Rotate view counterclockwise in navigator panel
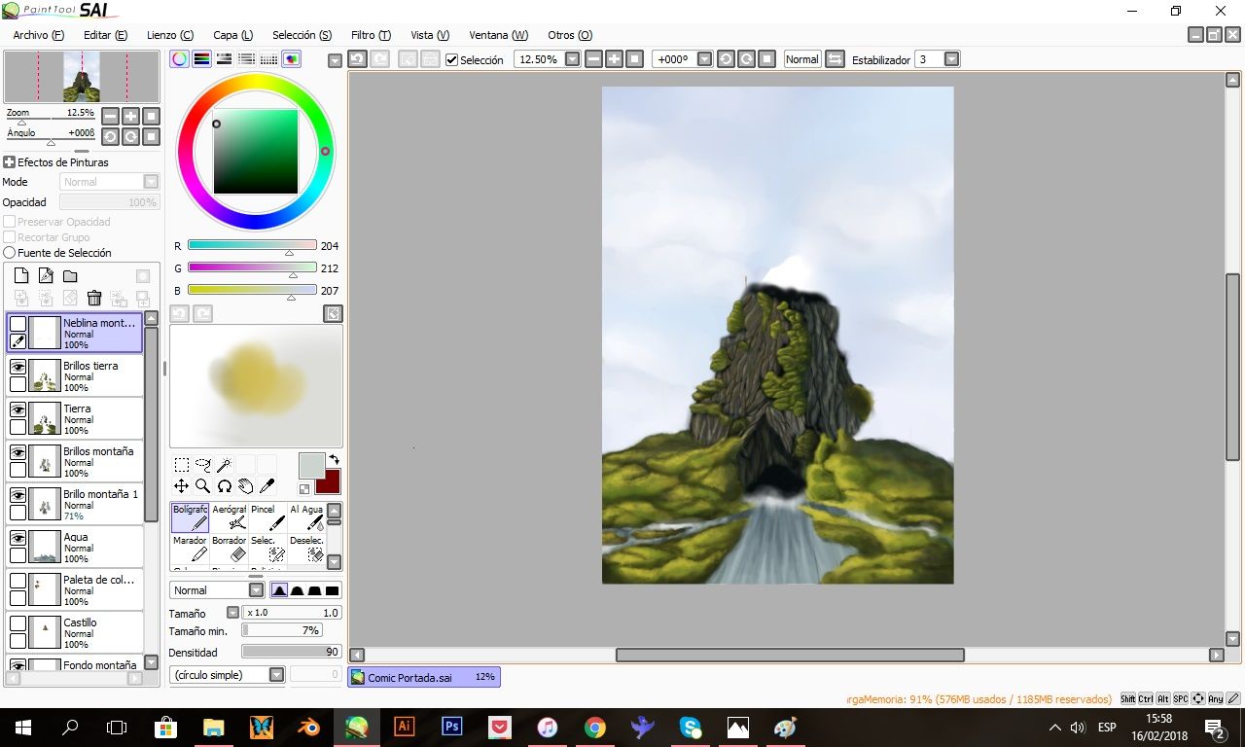 (x=110, y=137)
